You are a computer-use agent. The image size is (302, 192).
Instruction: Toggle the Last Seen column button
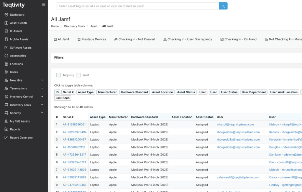click(x=63, y=98)
